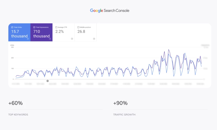Enable the Middle position checkbox
Screen dimensions: 217x130
point(78,27)
